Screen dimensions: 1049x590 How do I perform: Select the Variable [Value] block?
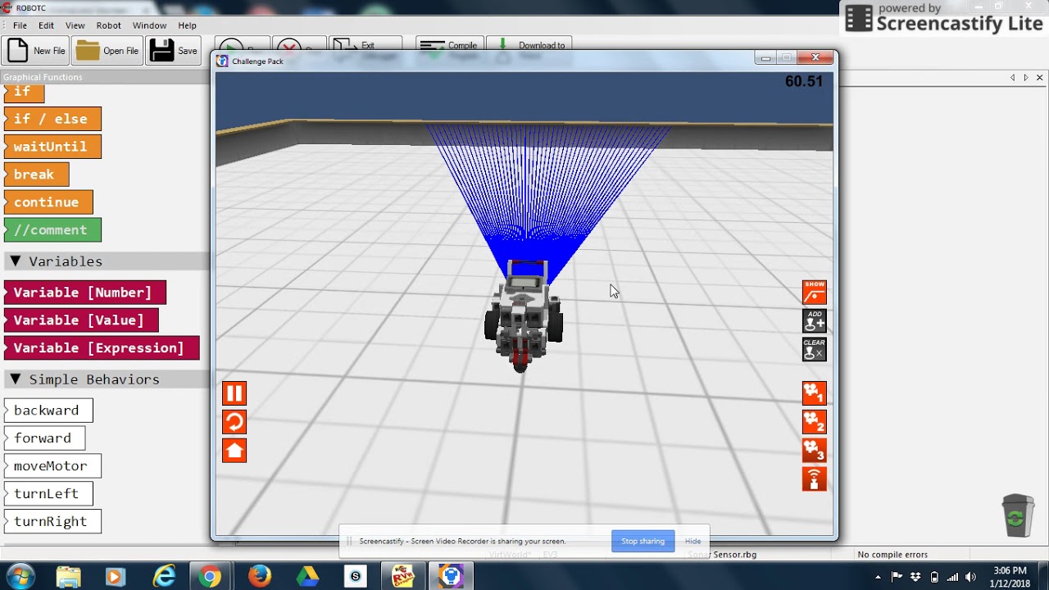(81, 320)
